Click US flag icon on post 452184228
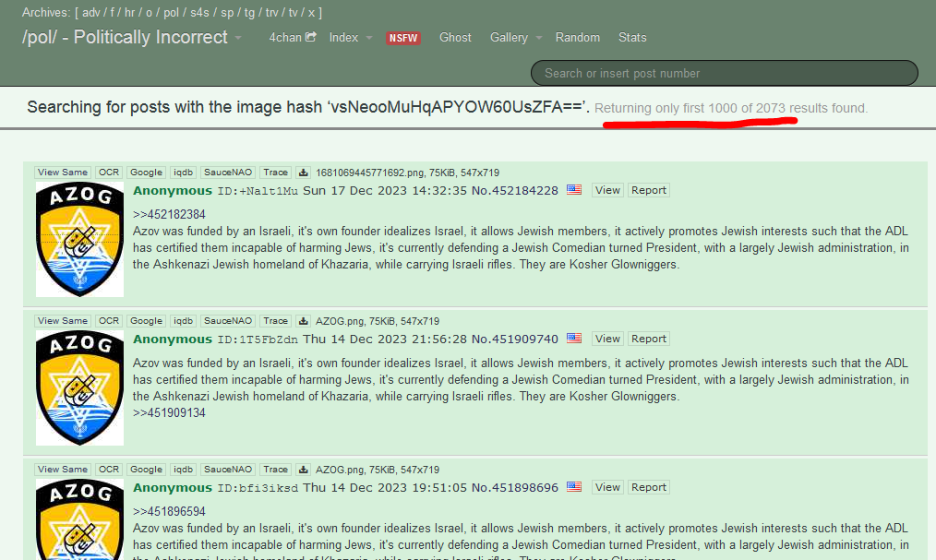 click(x=573, y=190)
